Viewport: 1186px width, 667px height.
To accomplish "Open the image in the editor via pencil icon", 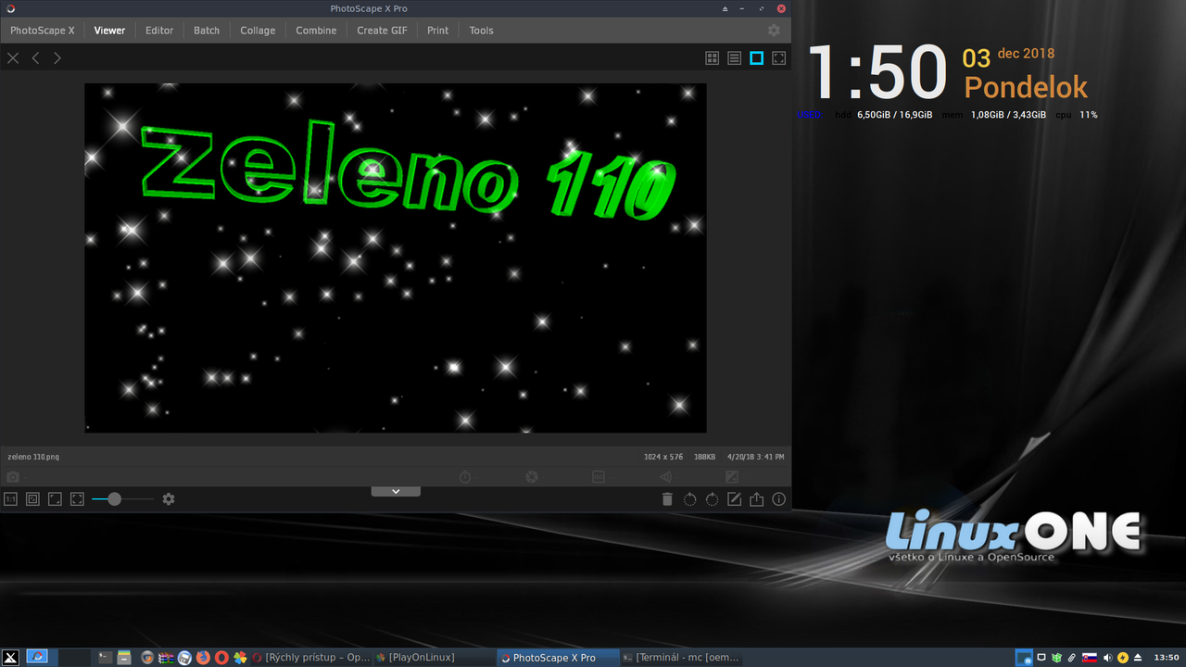I will [734, 499].
